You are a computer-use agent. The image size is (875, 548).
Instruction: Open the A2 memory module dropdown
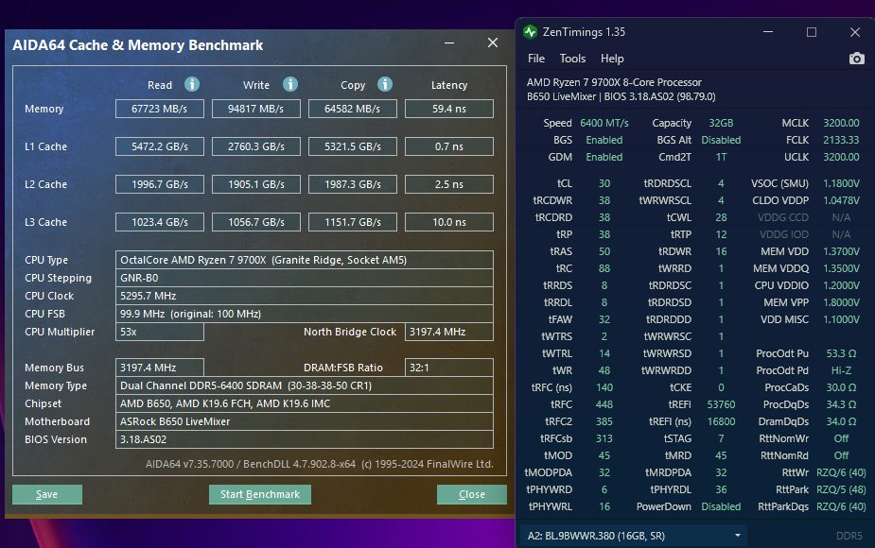click(634, 536)
